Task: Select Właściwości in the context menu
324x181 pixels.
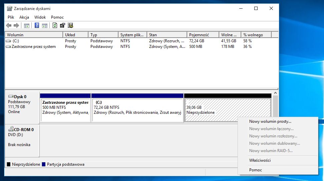Action: point(260,160)
